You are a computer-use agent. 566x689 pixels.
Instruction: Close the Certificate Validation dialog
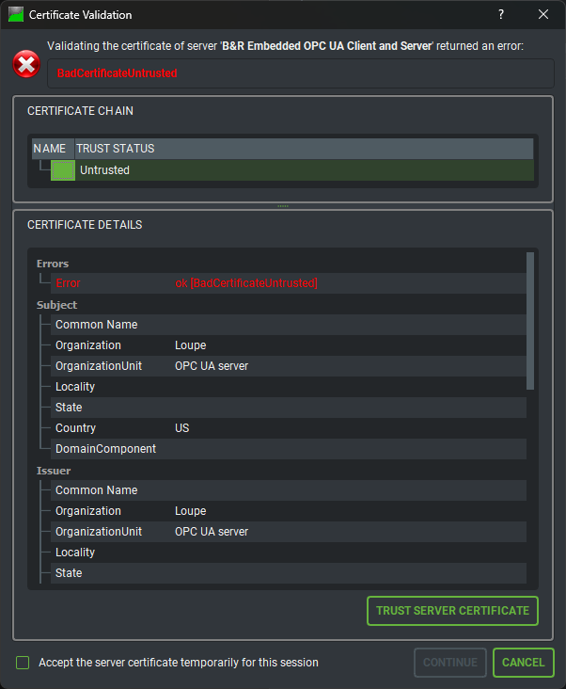tap(543, 14)
